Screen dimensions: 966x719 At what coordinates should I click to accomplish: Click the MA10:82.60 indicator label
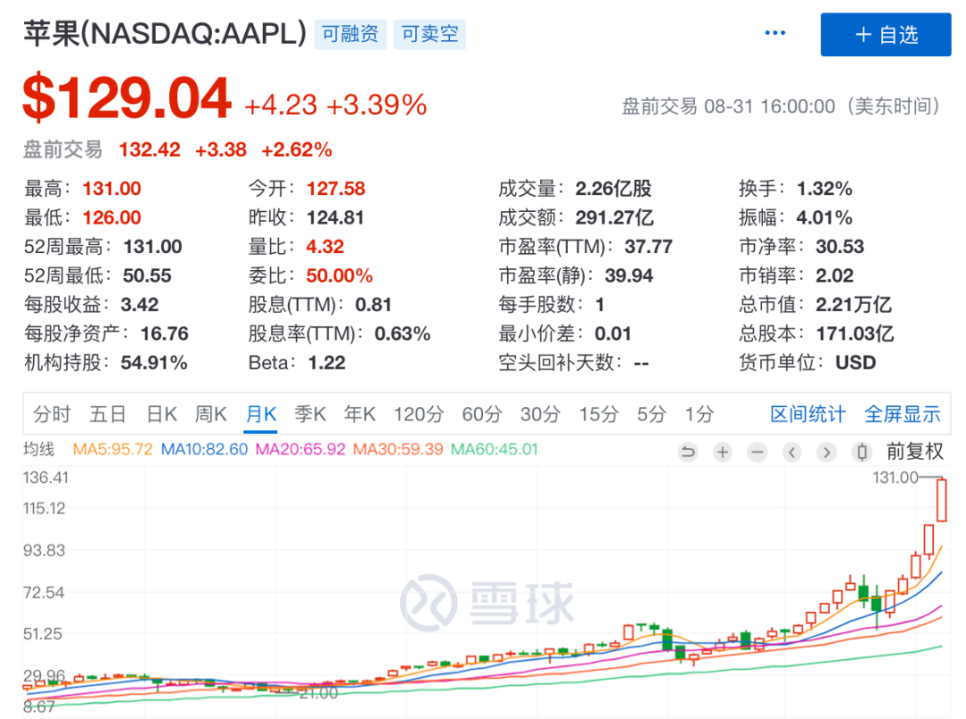coord(204,449)
